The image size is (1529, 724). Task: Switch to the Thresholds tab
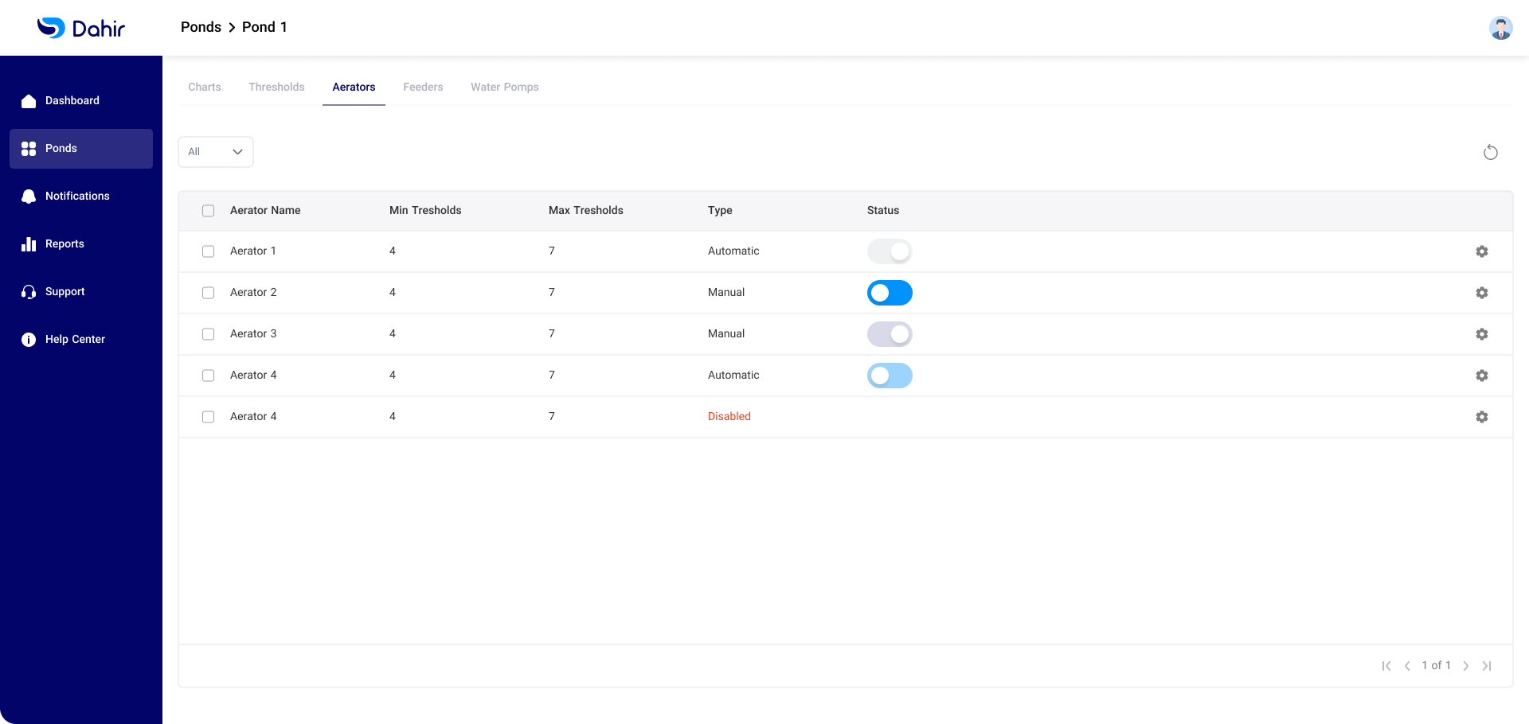[x=276, y=88]
